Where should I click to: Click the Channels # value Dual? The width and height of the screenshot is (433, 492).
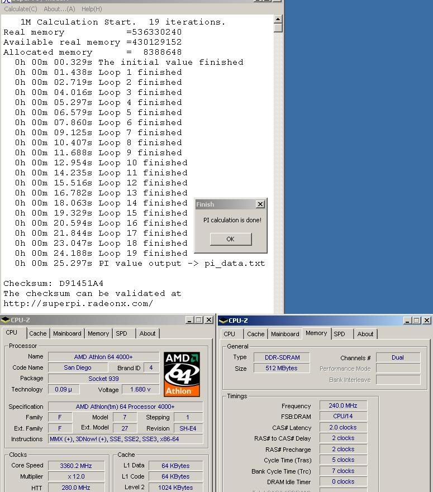pos(398,357)
